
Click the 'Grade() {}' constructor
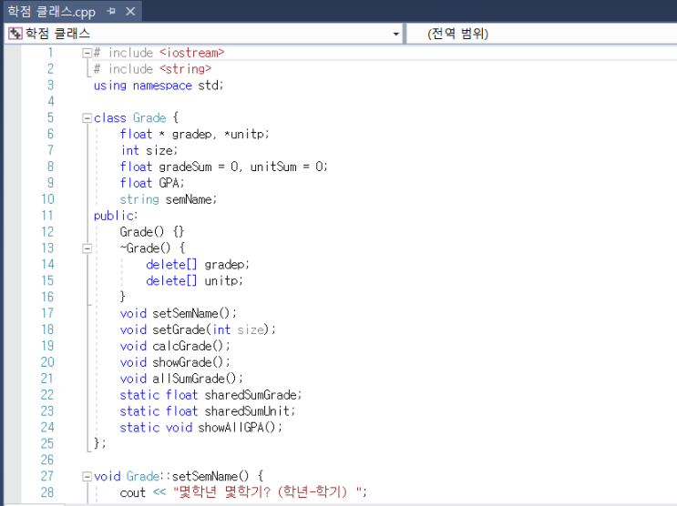(152, 232)
